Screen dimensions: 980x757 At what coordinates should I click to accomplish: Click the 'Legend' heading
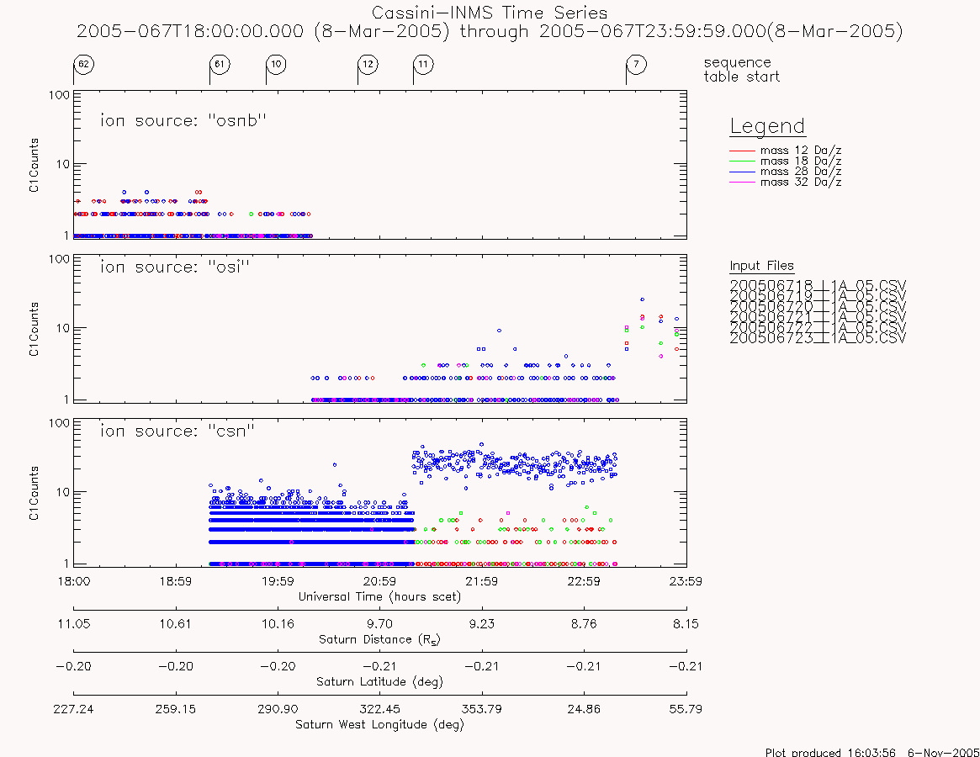[x=767, y=126]
